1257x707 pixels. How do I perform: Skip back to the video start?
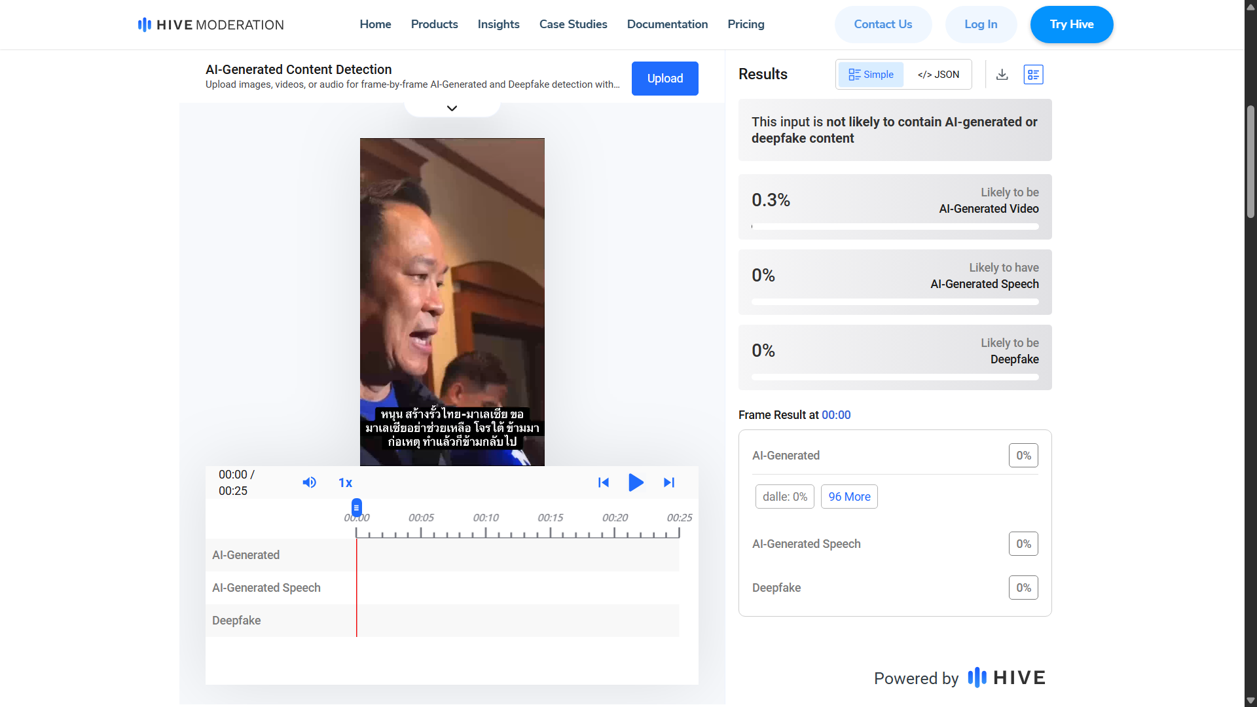[603, 482]
